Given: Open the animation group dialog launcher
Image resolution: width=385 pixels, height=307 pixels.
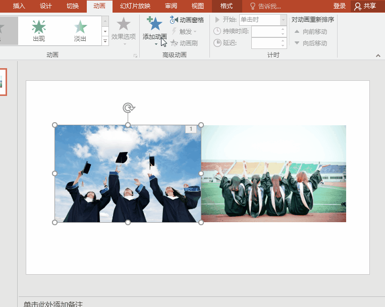Looking at the screenshot, I should [135, 56].
